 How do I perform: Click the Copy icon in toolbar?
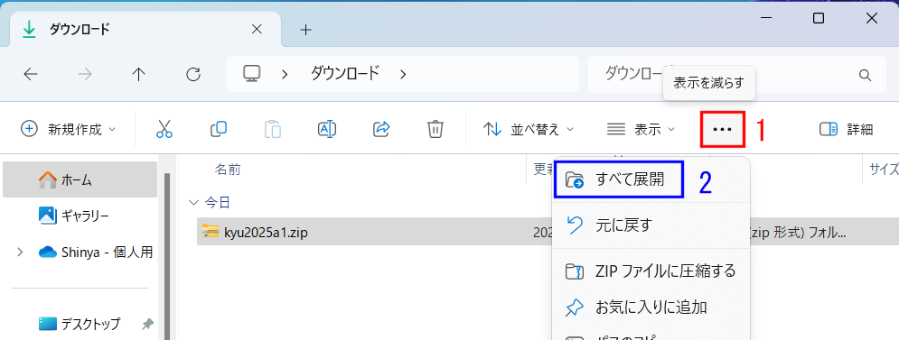(x=219, y=129)
